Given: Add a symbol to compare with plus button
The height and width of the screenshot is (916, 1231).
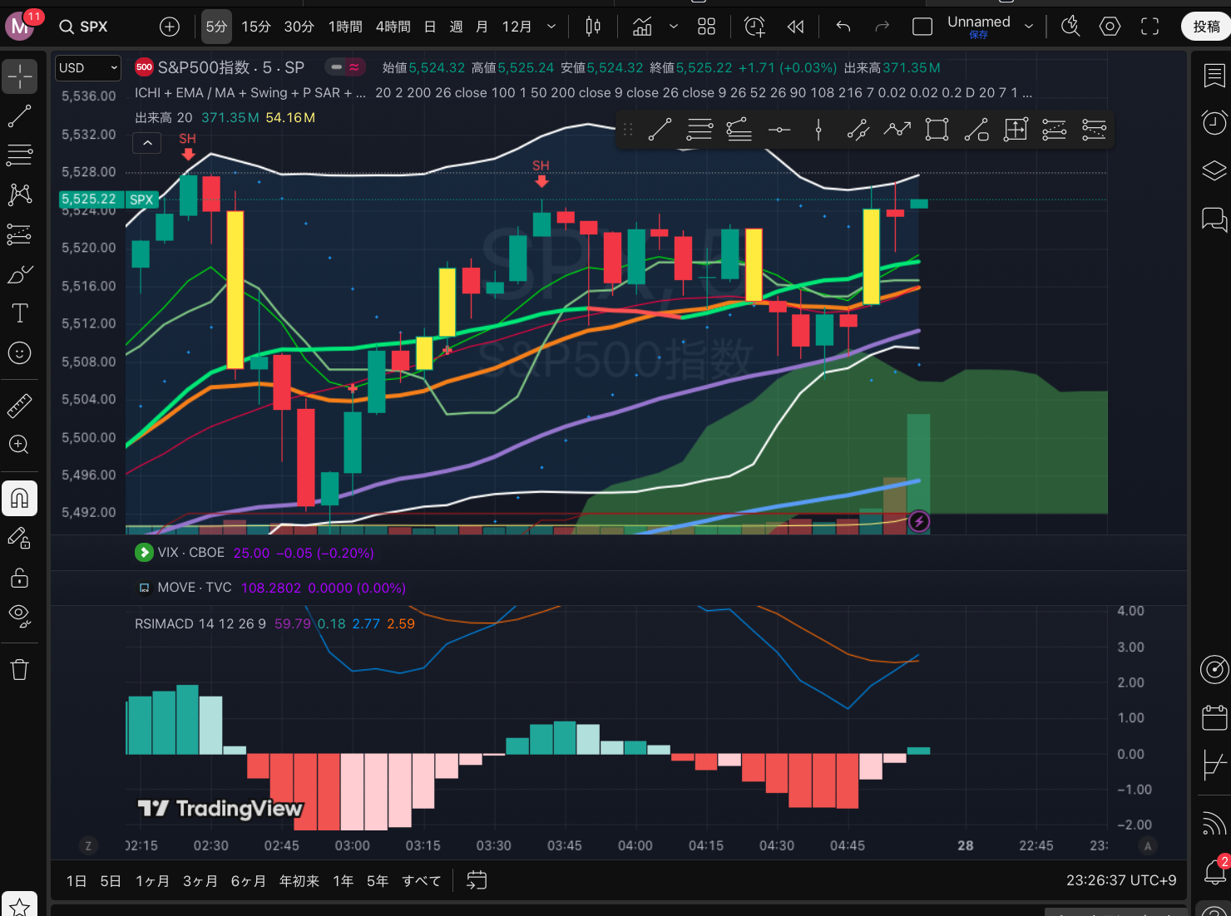Looking at the screenshot, I should click(170, 27).
